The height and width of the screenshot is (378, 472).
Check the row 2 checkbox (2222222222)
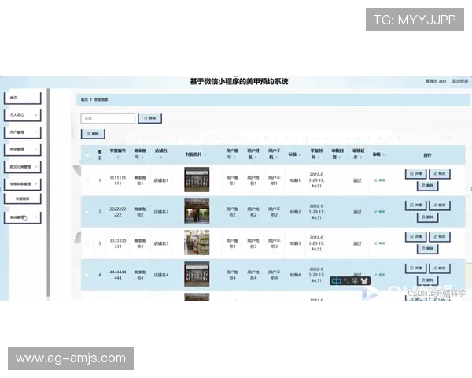(87, 212)
